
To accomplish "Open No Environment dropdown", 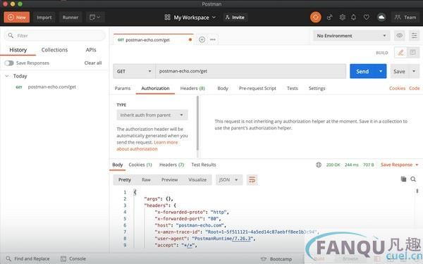I will pyautogui.click(x=351, y=36).
